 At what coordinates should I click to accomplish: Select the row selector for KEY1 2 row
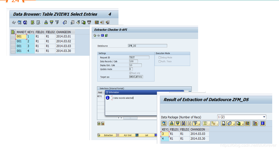[x=13, y=41]
